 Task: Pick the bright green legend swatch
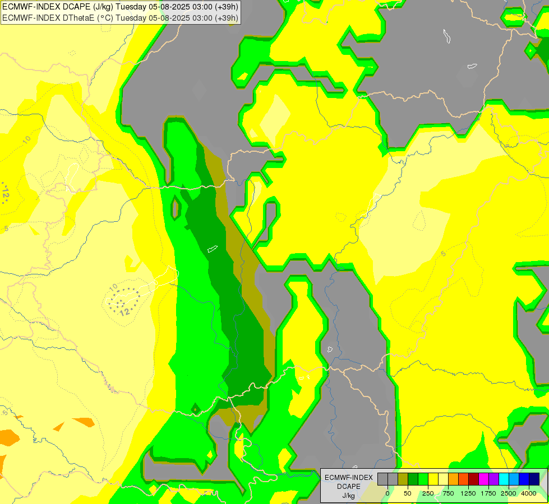pos(423,479)
